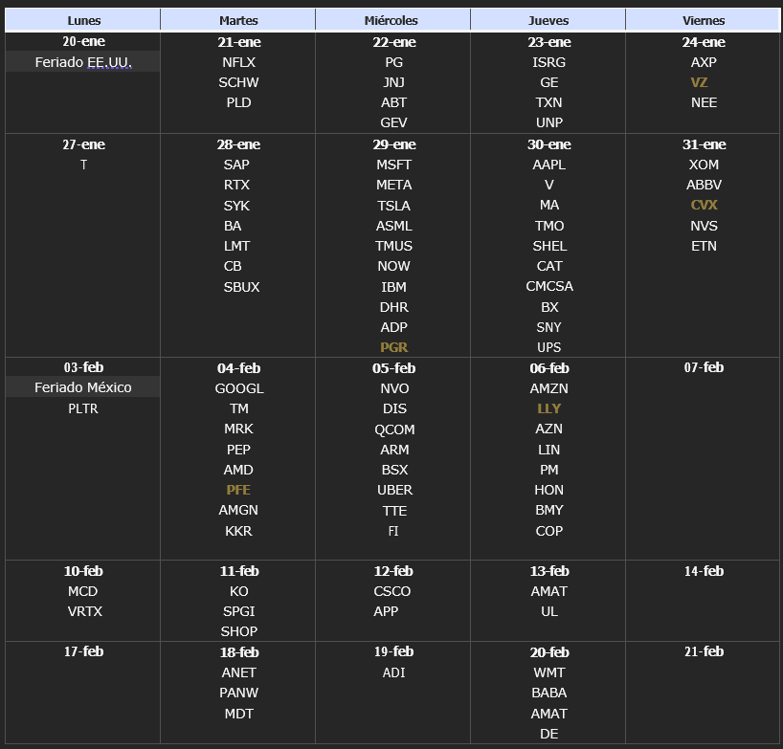Select the highlighted VZ ticker

tap(699, 82)
